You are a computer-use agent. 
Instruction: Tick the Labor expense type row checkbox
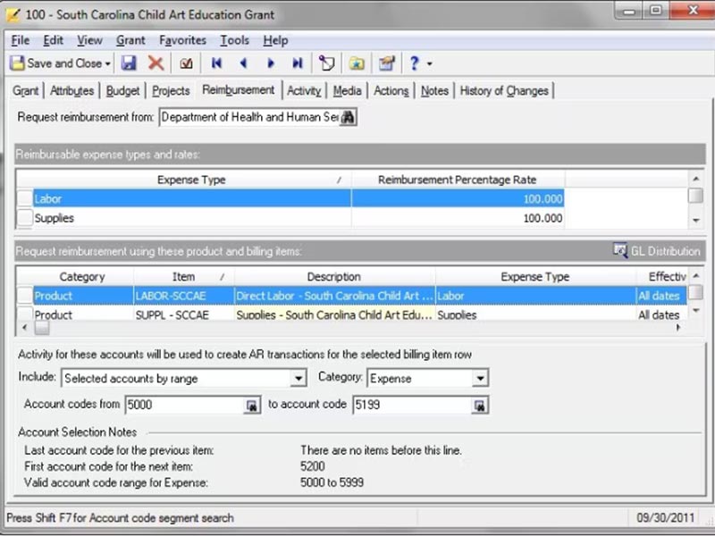[x=24, y=199]
